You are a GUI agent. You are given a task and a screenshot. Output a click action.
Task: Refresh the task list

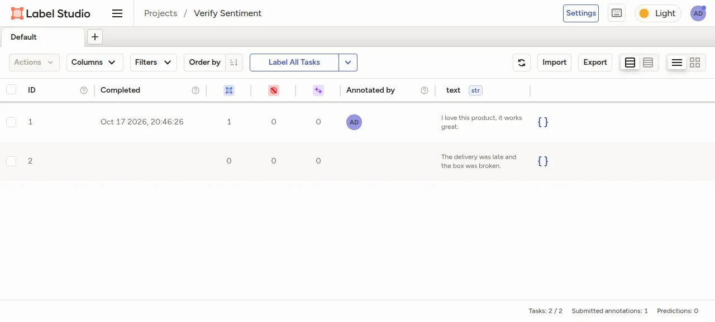click(522, 63)
